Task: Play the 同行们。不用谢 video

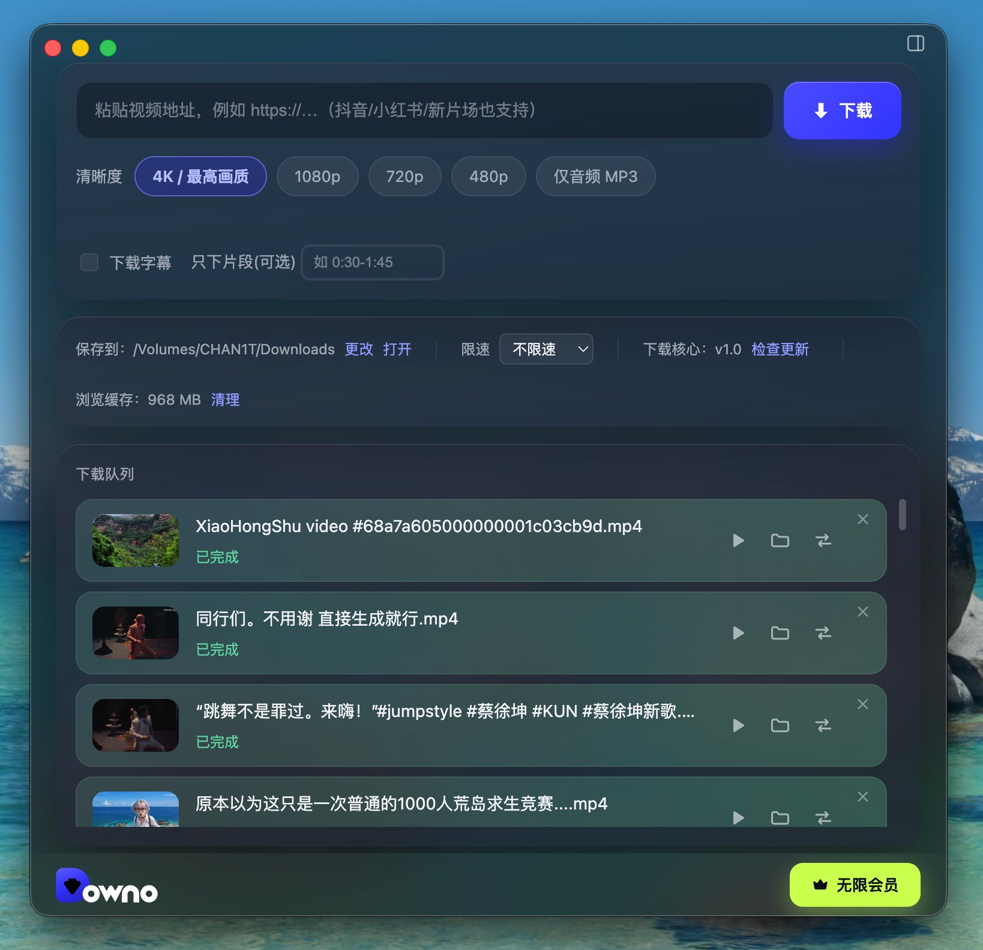Action: pos(739,633)
